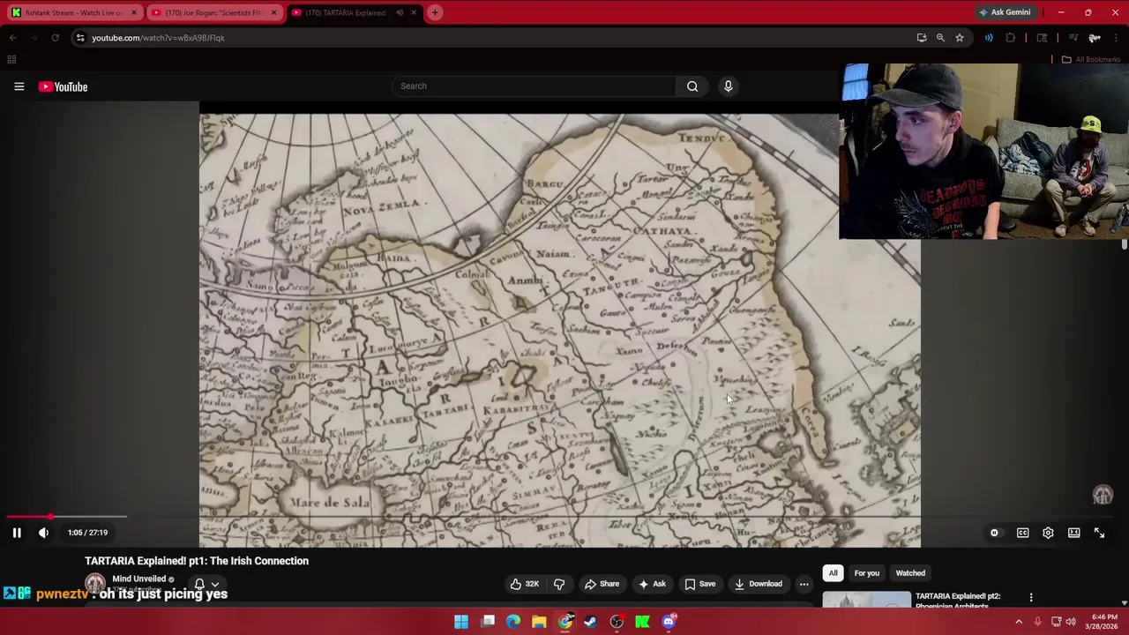Open TARTARIA Explained pt2 thumbnail
1129x635 pixels.
(866, 601)
